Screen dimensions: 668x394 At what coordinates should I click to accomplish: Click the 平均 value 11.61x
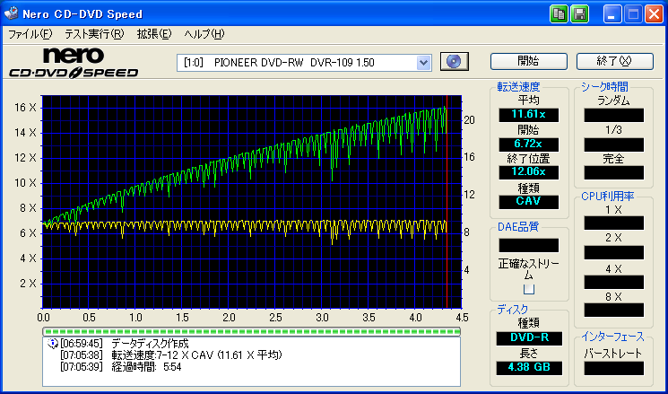[x=529, y=115]
